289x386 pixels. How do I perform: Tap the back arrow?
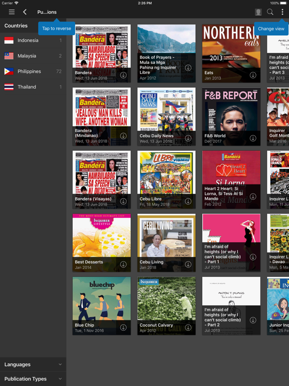tap(25, 12)
